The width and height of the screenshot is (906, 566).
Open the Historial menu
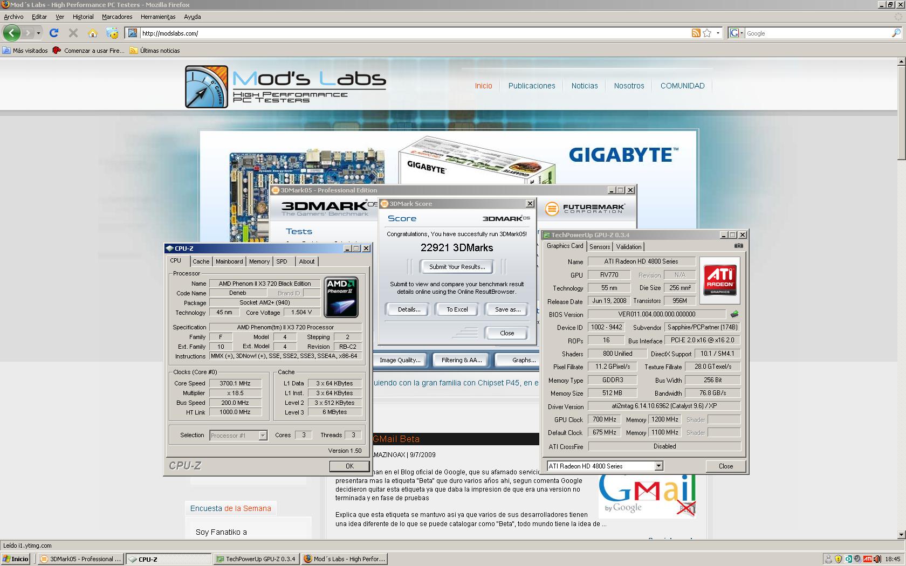point(83,17)
